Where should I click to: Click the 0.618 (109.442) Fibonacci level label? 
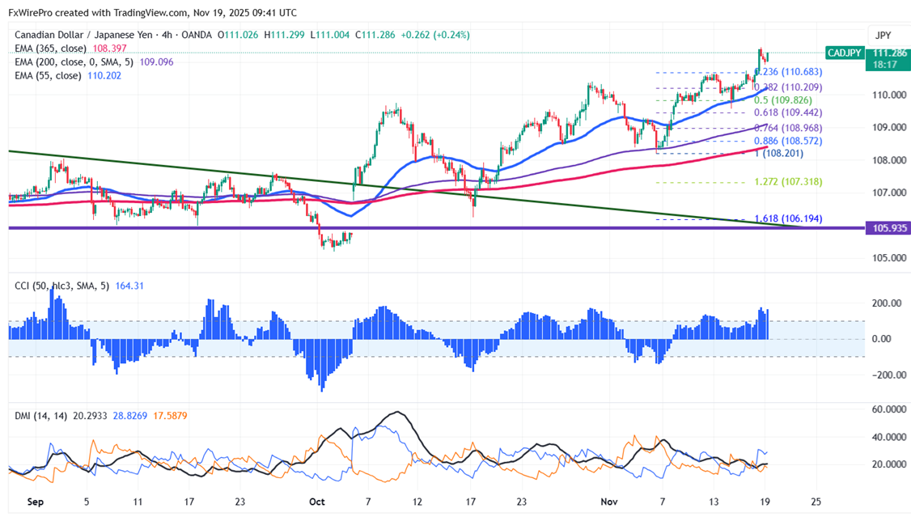click(788, 112)
